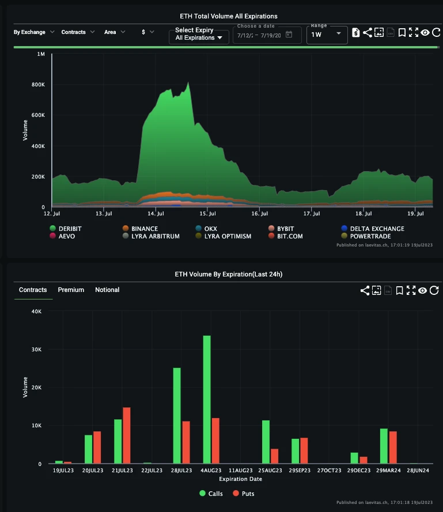The height and width of the screenshot is (512, 443).
Task: Click the 29SEP23 expiration label
Action: point(300,470)
